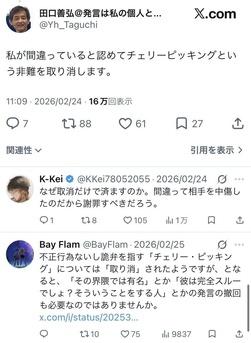Open the x.com/i/status link in Bay Flam's reply
The height and width of the screenshot is (343, 251).
coord(89,317)
